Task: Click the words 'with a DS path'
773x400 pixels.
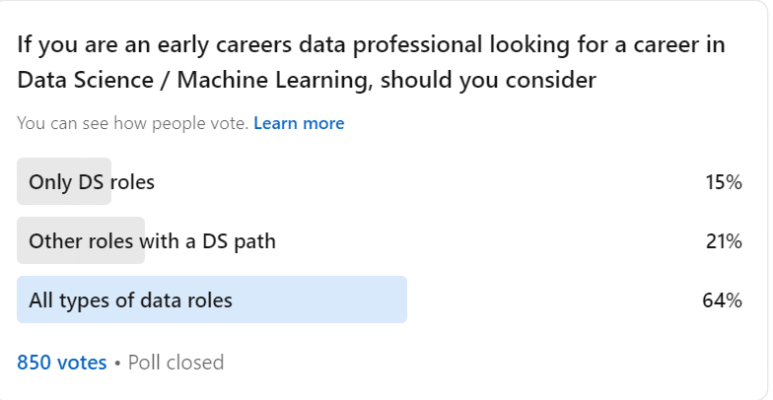Action: coord(207,241)
